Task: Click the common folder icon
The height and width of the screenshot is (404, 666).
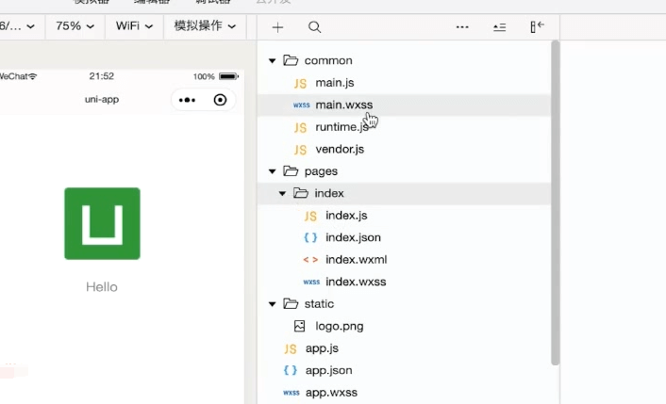Action: coord(291,60)
